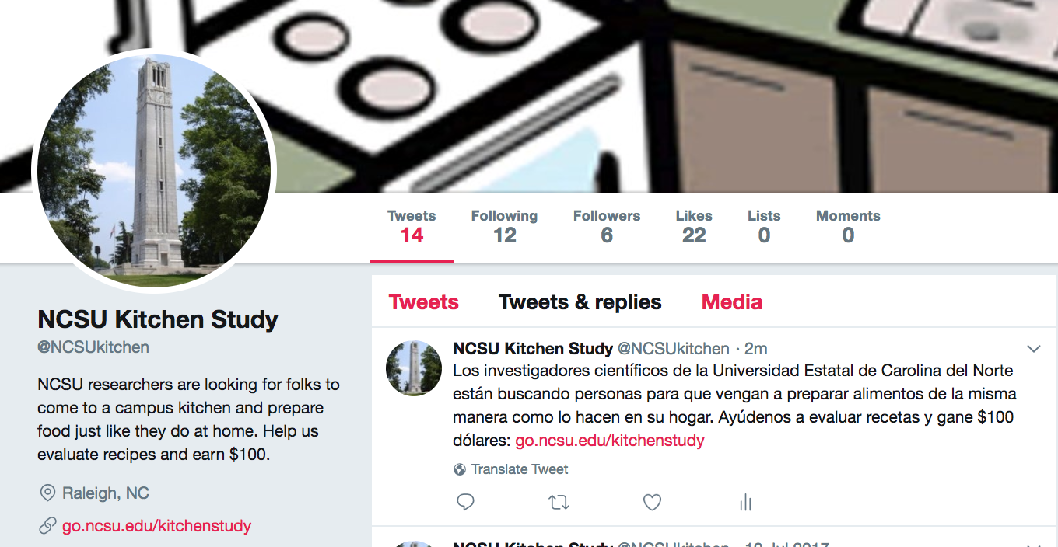
Task: Click Translate Tweet link
Action: coord(520,469)
